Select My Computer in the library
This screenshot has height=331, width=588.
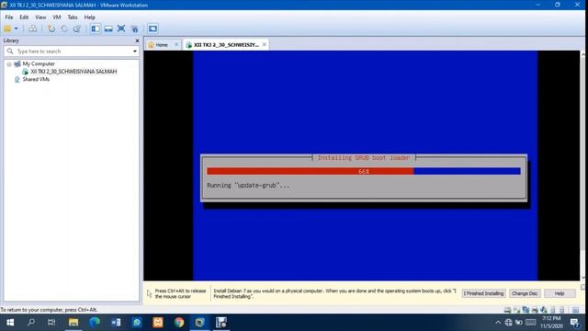click(39, 63)
